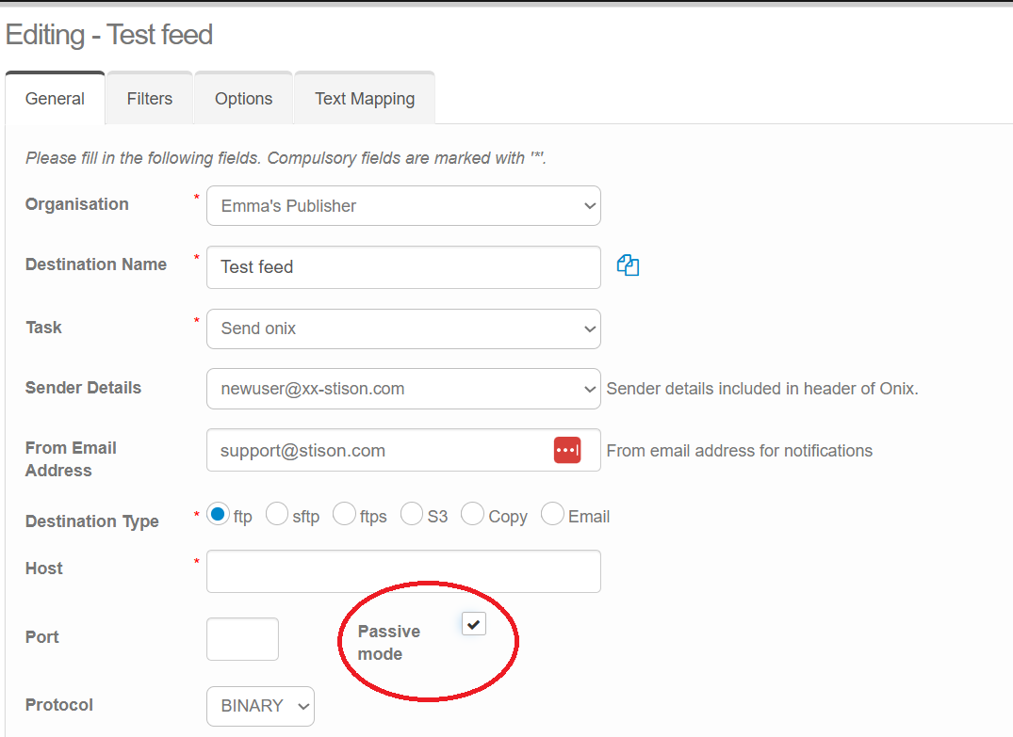The height and width of the screenshot is (737, 1013).
Task: Click the red password manager icon
Action: [x=567, y=451]
